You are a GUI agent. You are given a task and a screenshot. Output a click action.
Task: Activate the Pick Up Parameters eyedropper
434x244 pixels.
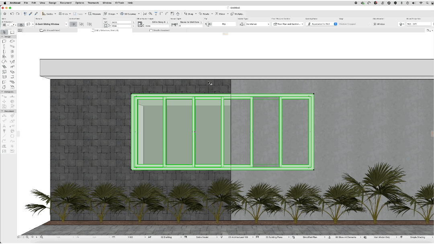coord(31,14)
